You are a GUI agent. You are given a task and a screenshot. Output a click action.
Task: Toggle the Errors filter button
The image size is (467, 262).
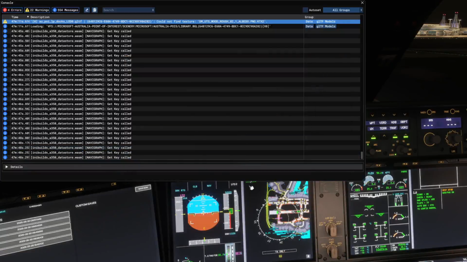pos(13,10)
